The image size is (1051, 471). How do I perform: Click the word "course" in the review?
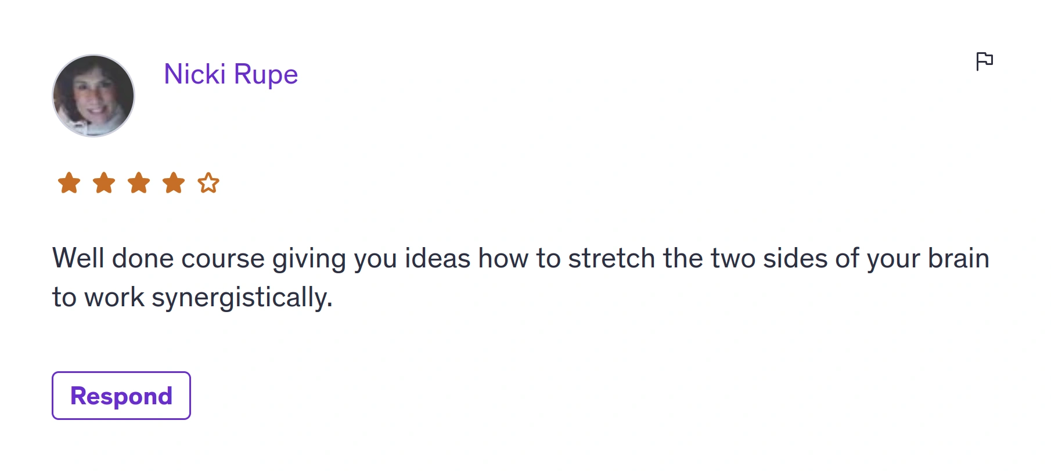pyautogui.click(x=223, y=259)
